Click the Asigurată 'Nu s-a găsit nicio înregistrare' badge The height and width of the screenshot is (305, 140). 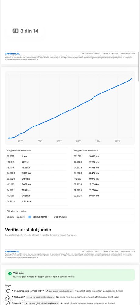[41, 303]
